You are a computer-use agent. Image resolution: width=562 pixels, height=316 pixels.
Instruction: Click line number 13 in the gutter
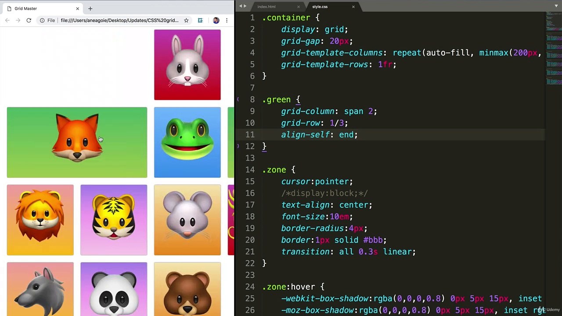tap(250, 158)
